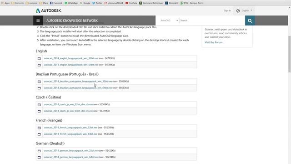Screen dimensions: 291x164
Task: Download autocad_2014_english_languagepack_win_32bit.exe
Action: 71,58
